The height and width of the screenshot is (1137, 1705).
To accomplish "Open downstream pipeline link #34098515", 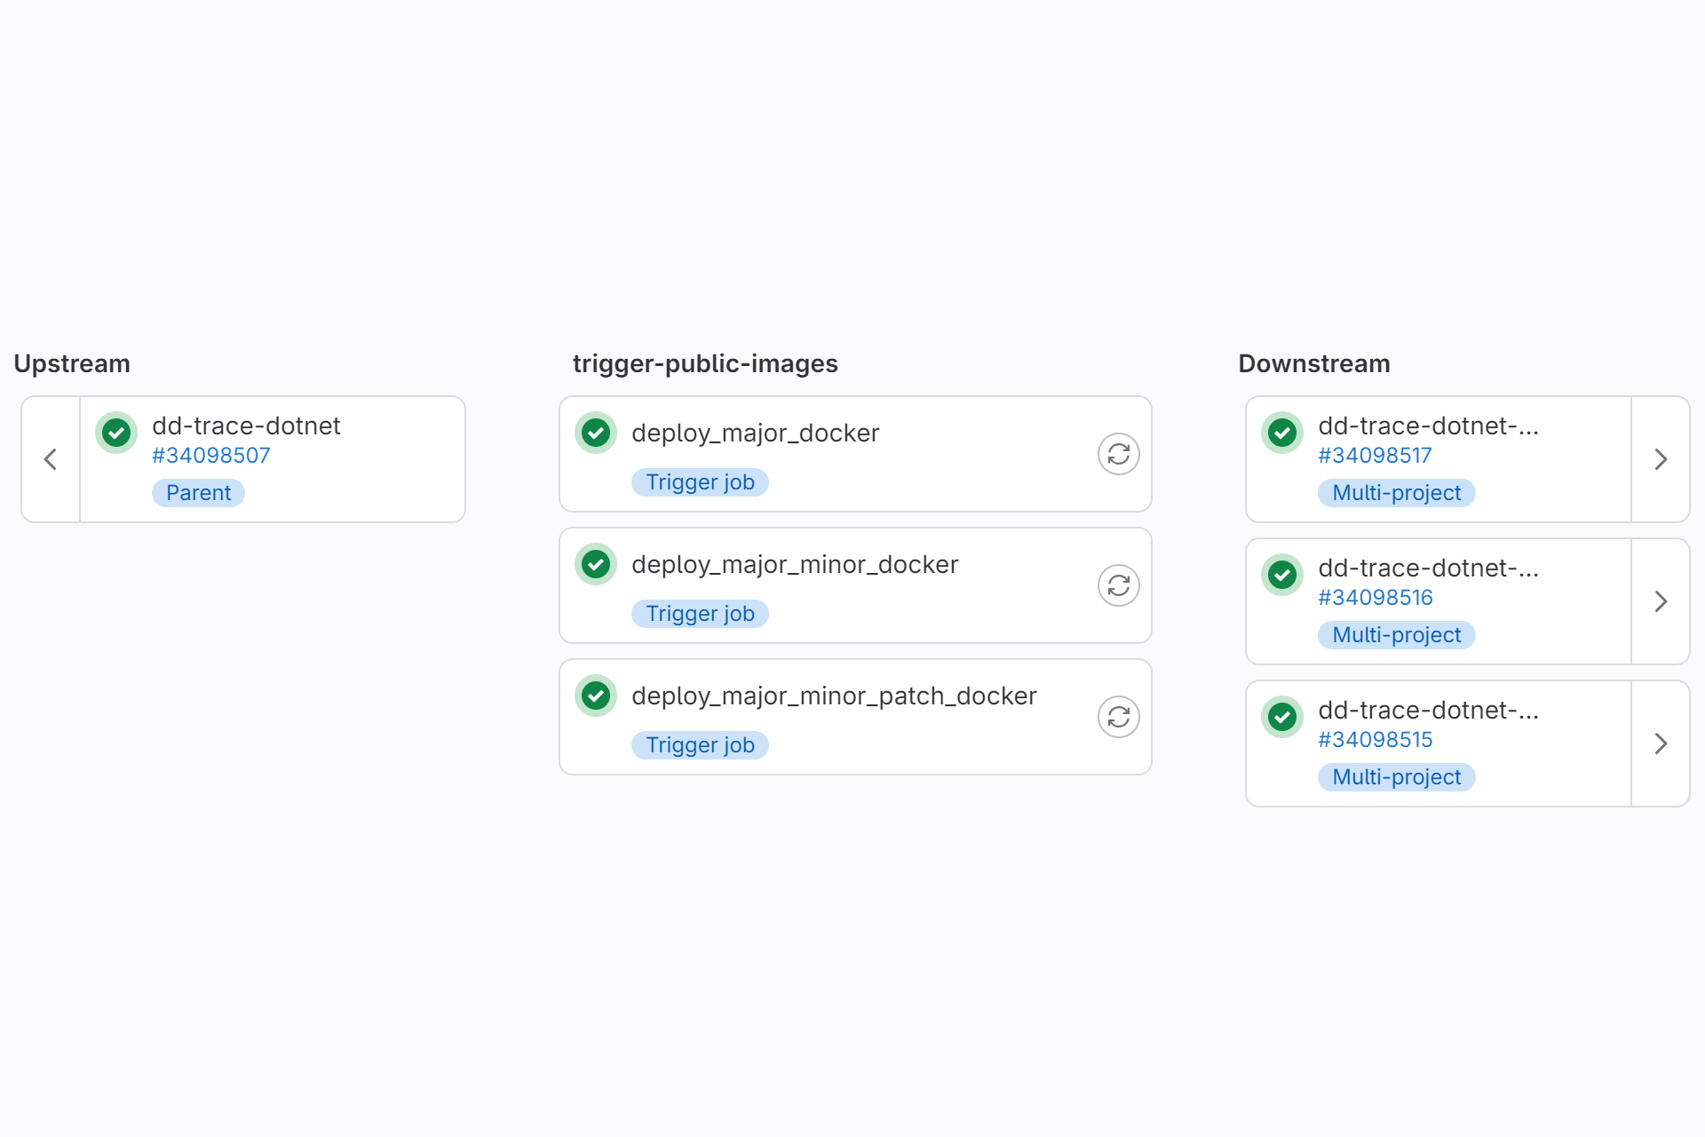I will click(x=1376, y=739).
